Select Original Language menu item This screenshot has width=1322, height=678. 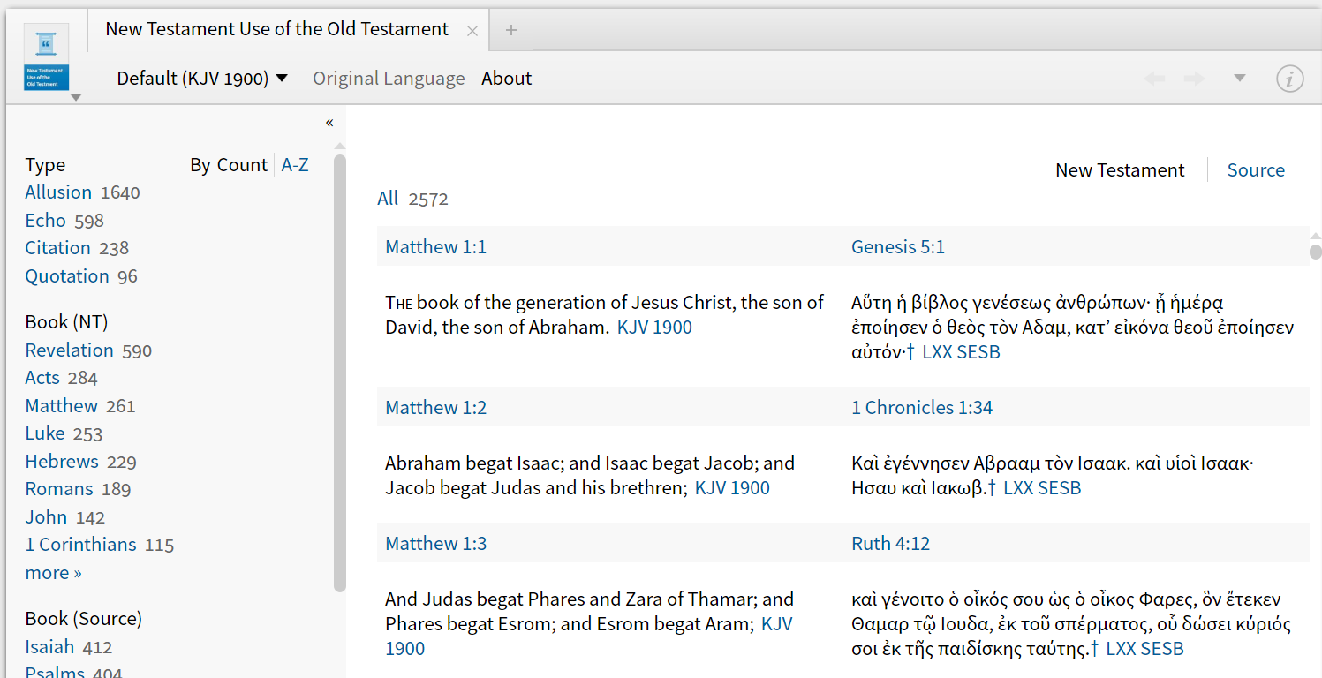tap(389, 79)
